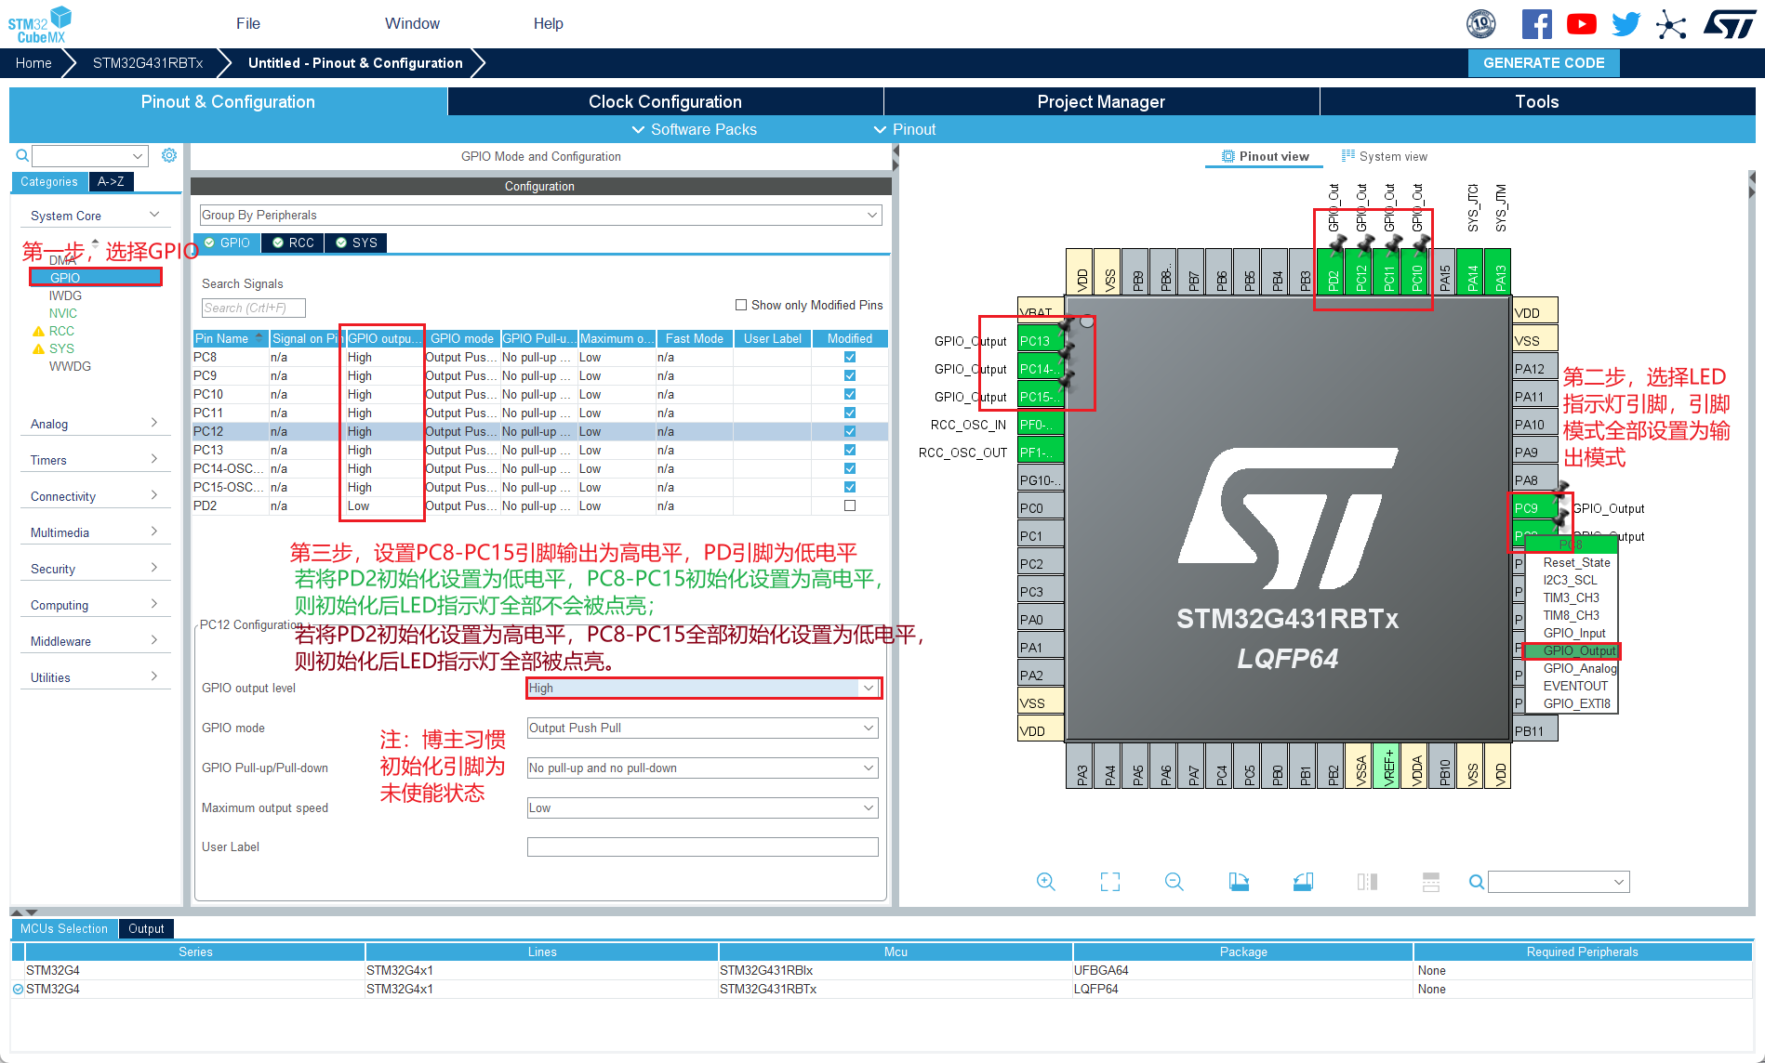Open the Facebook icon link

point(1536,24)
